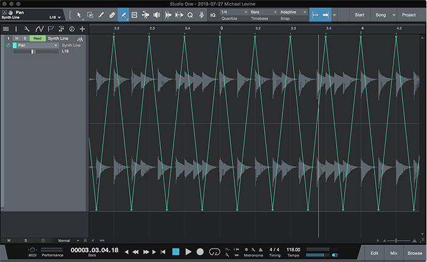Toggle Read automation mode button
The image size is (427, 262).
(37, 38)
